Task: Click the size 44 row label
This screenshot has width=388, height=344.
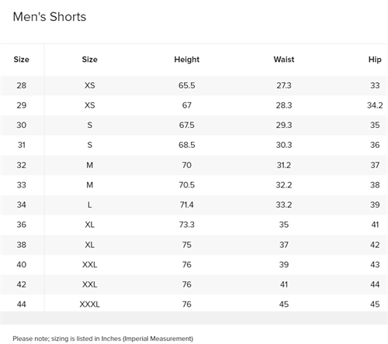Action: tap(22, 304)
